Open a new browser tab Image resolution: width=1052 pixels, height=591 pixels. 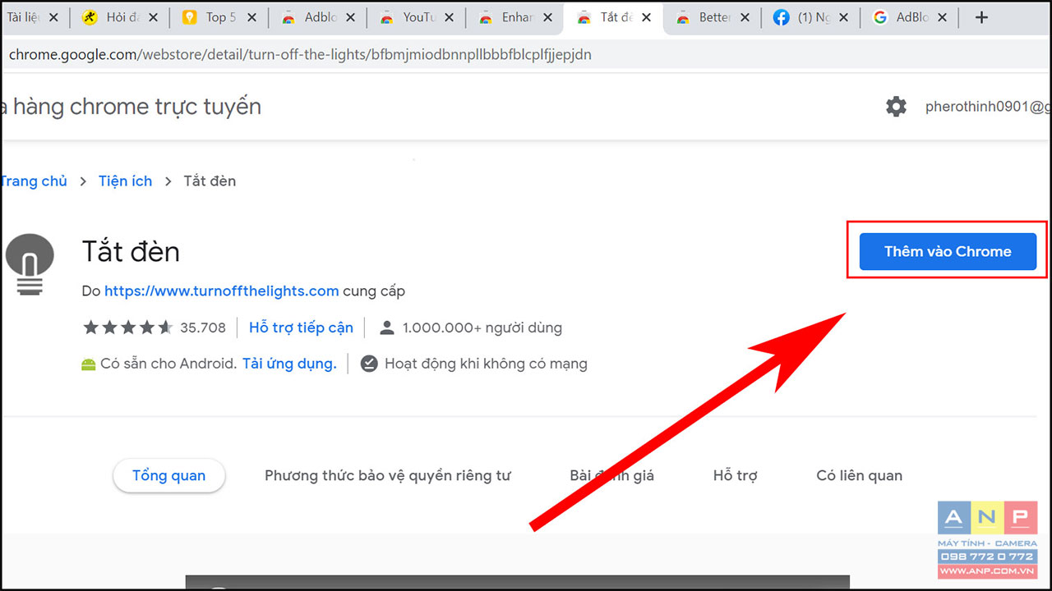point(981,17)
